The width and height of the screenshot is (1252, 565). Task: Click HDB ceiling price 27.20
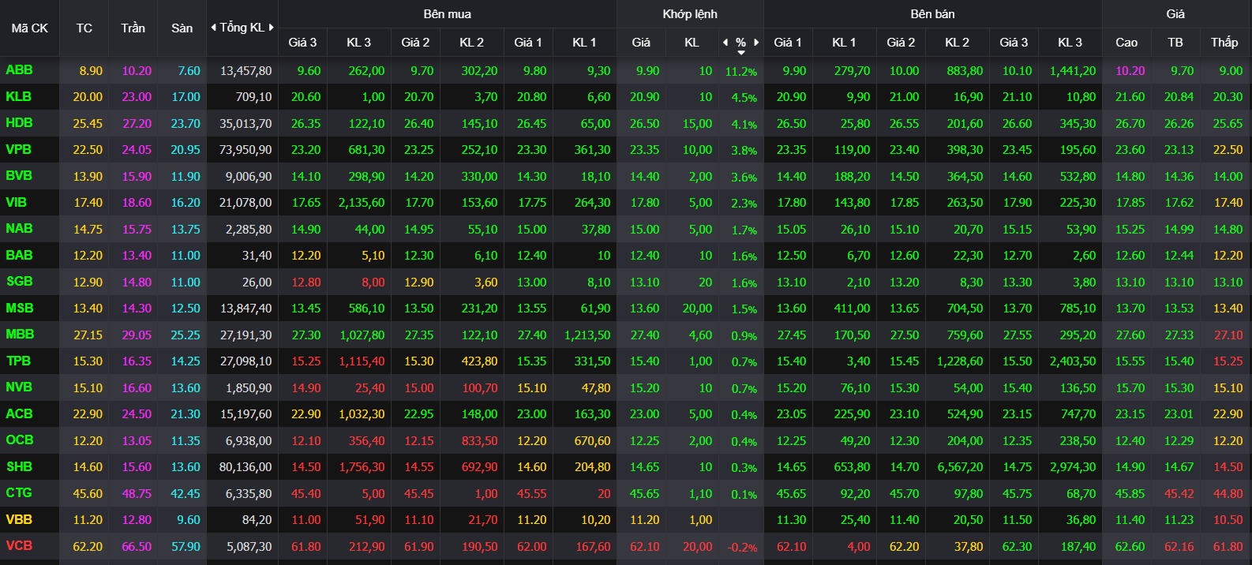pyautogui.click(x=137, y=124)
